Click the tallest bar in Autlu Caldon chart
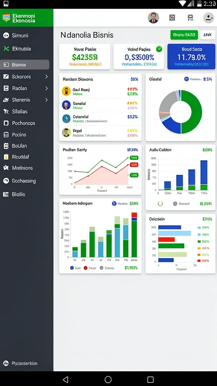 pyautogui.click(x=204, y=175)
